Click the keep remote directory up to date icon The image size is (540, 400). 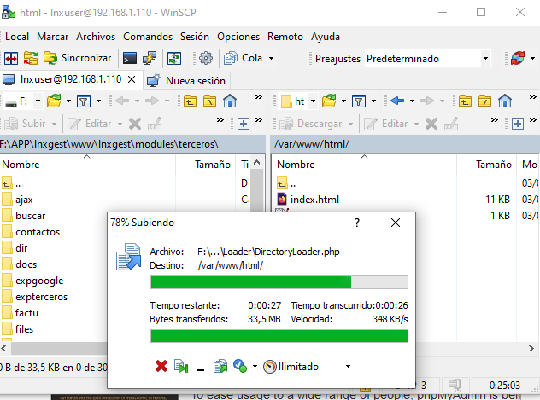point(174,58)
